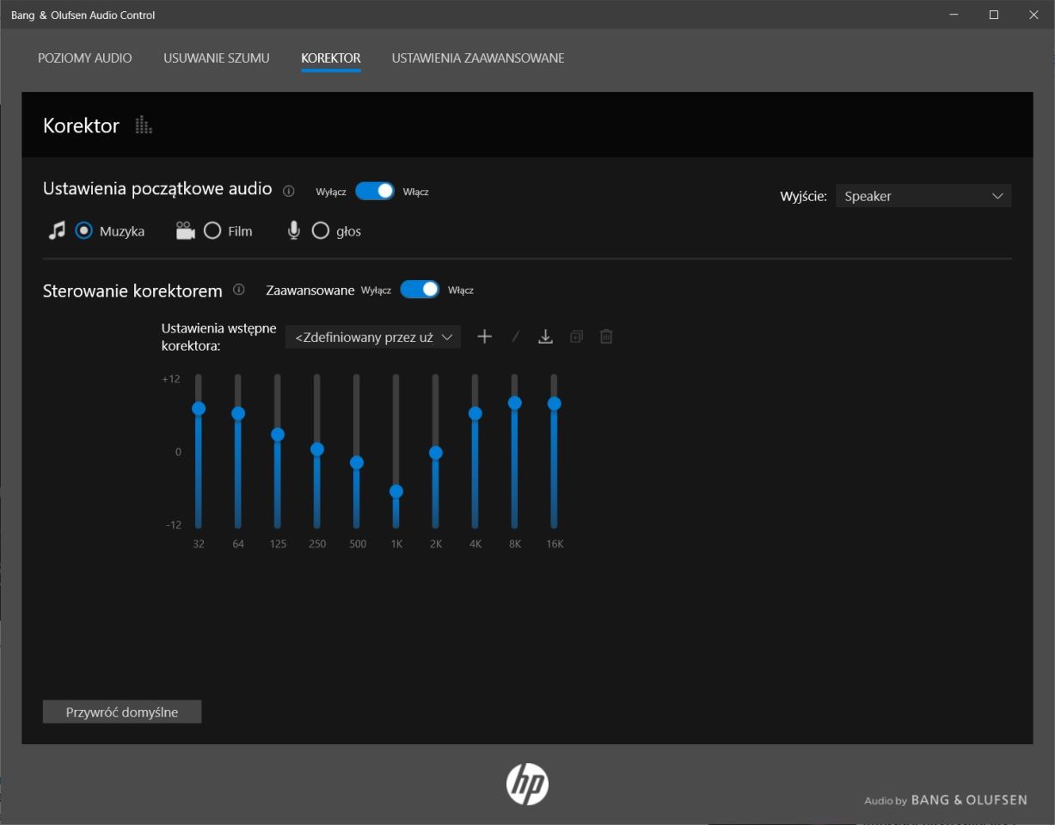Open the equalizer preset dropdown
Screen dimensions: 1055x825
point(373,337)
